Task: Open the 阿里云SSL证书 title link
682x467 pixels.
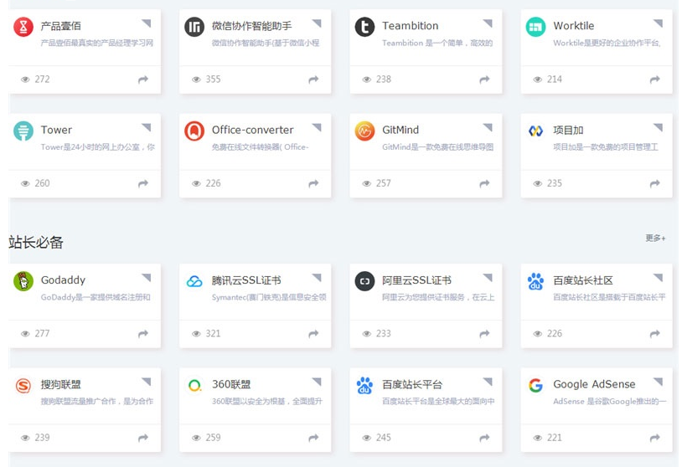Action: coord(416,280)
